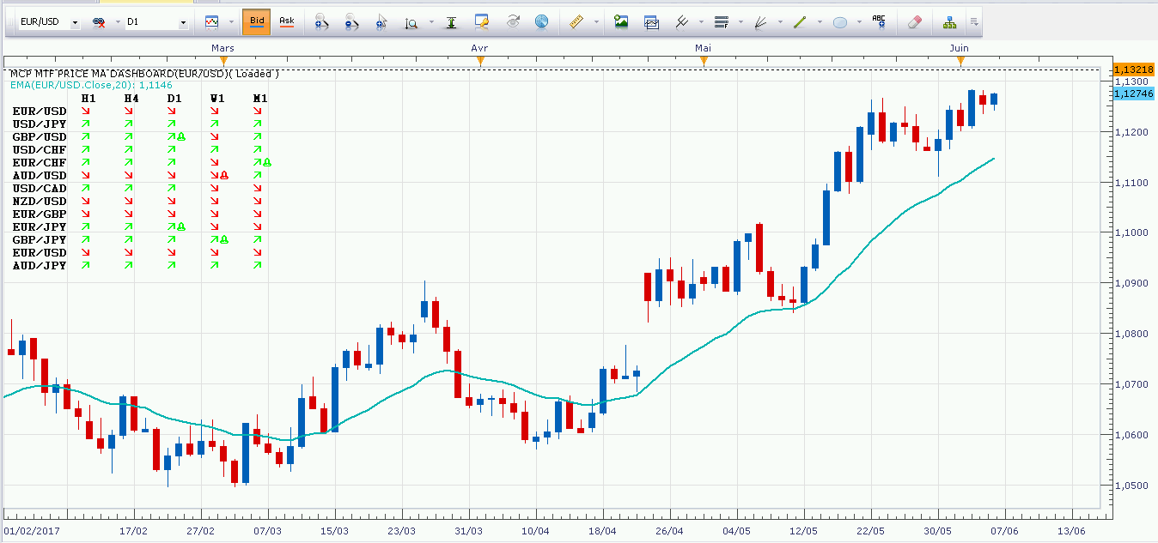Expand the fan lines dropdown arrow
1158x543 pixels.
point(780,21)
